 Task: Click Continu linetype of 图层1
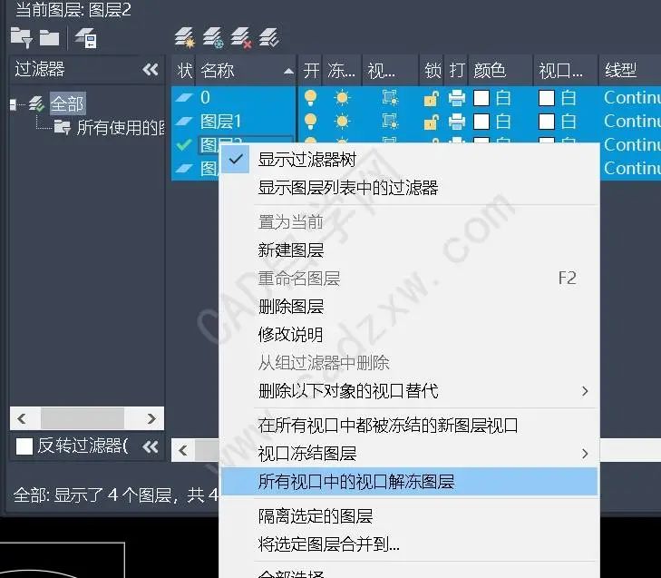(x=632, y=122)
